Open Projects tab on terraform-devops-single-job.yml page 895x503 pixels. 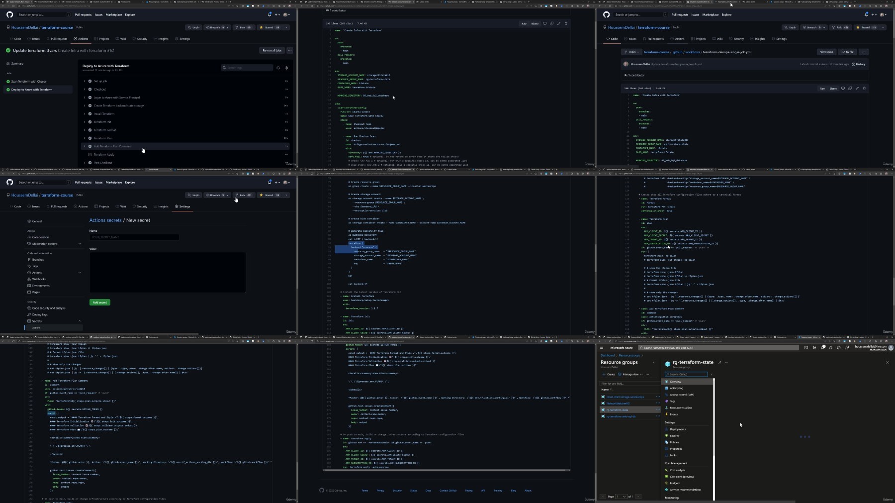click(698, 39)
